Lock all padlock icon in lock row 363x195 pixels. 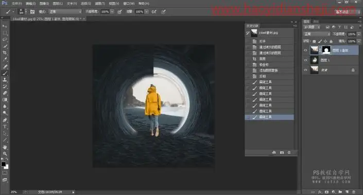point(331,41)
